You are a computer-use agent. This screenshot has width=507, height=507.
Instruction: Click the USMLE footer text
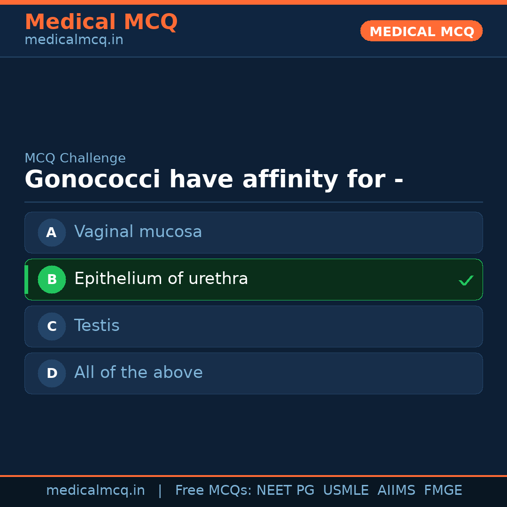point(346,491)
